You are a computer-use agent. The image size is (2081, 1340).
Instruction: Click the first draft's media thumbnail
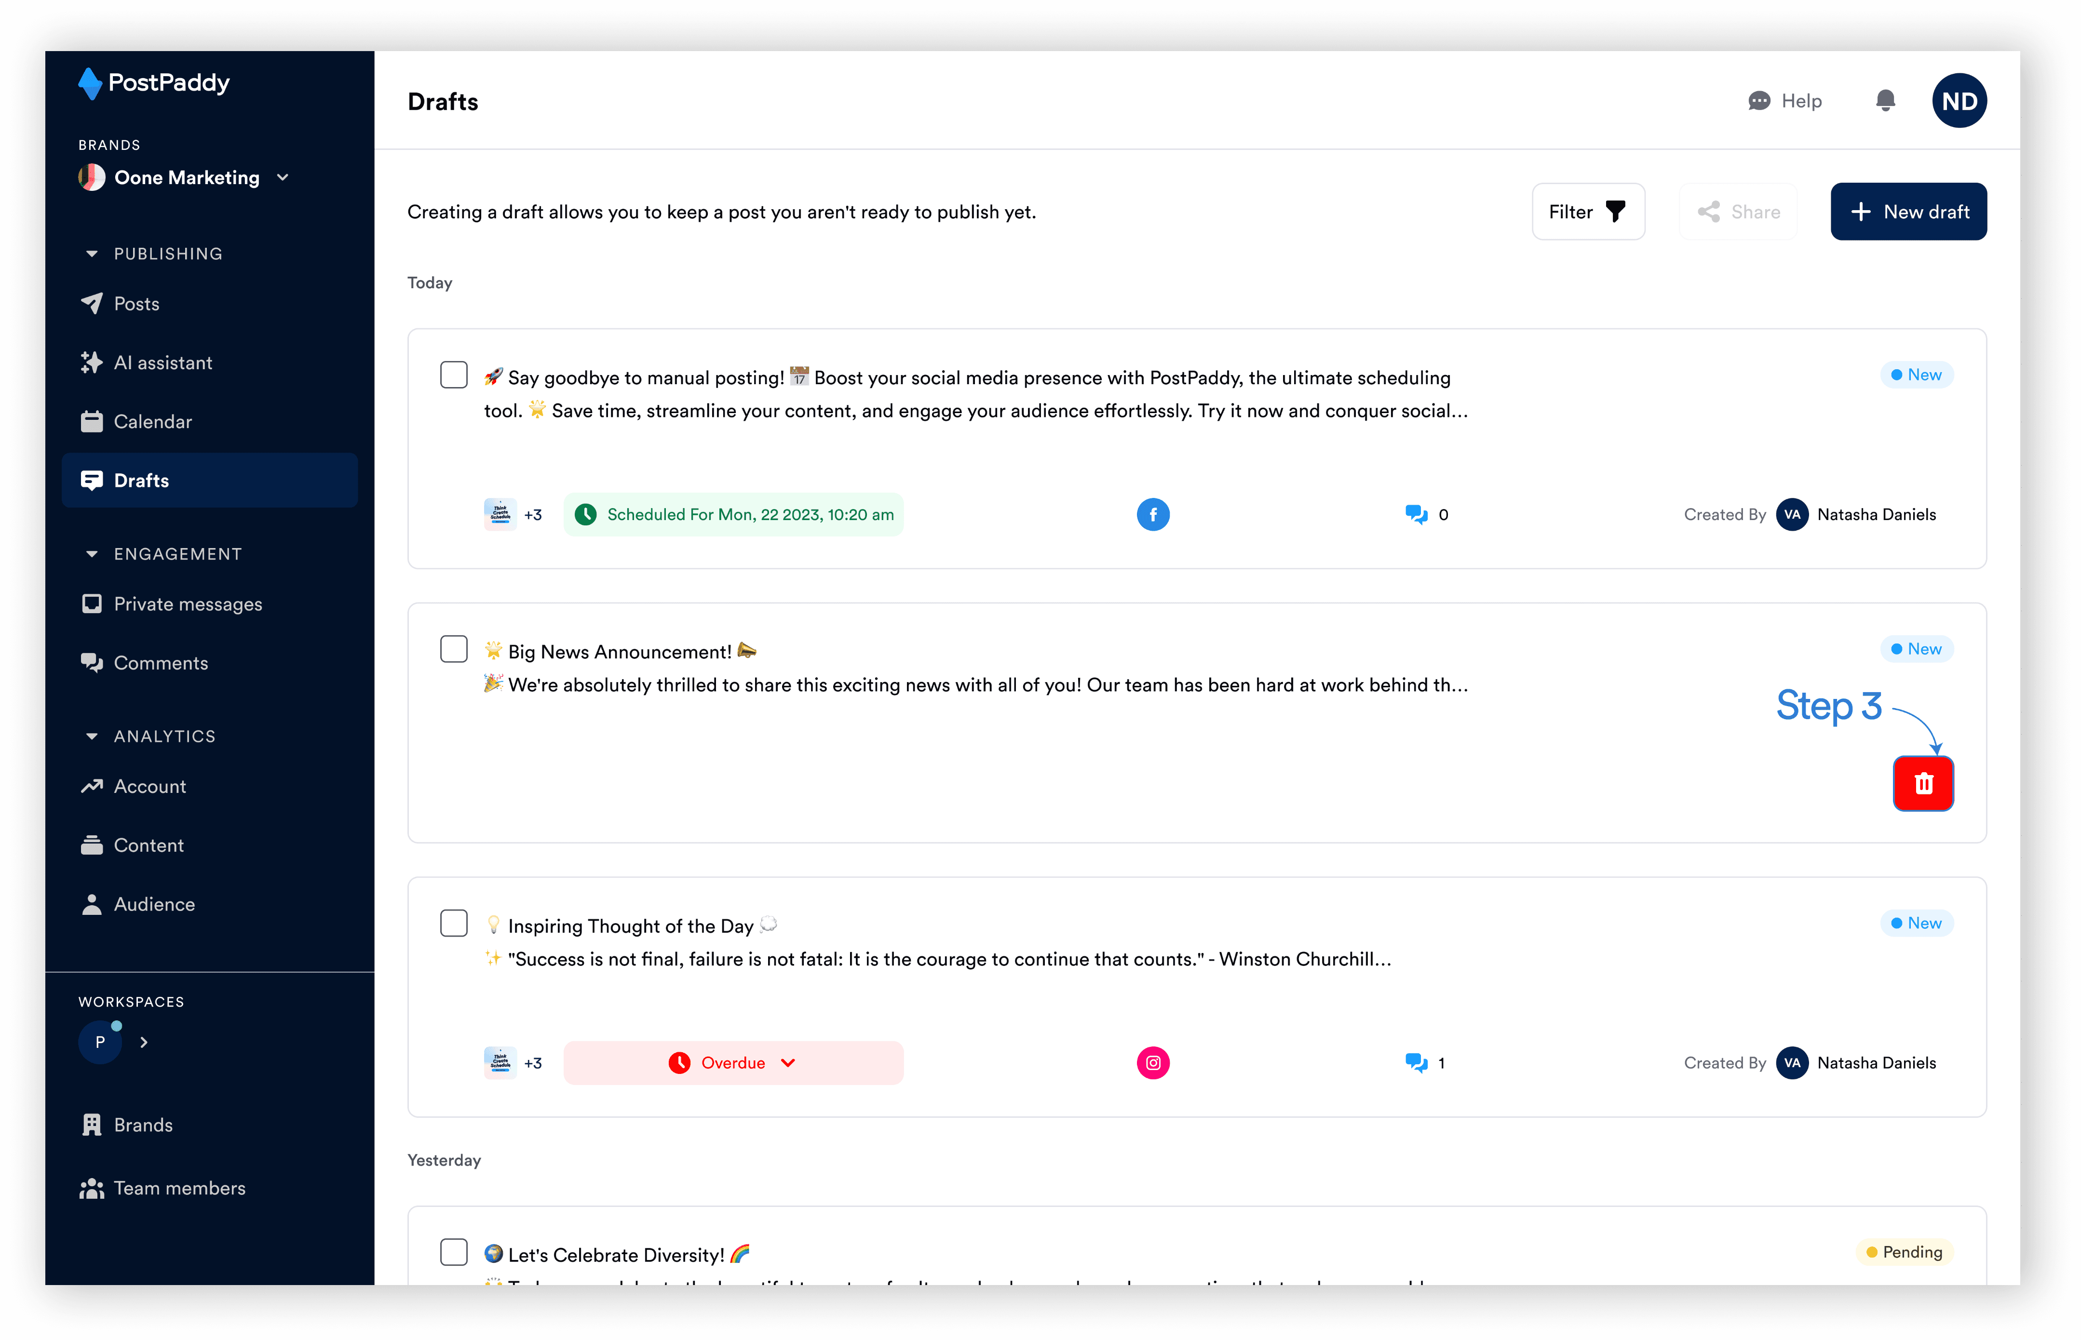(x=500, y=514)
